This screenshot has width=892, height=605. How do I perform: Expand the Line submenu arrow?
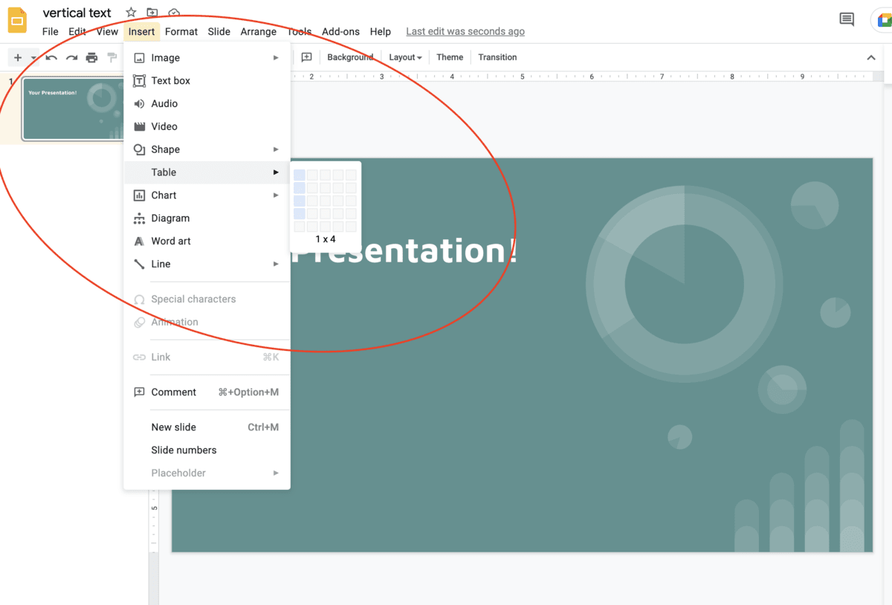pos(276,264)
